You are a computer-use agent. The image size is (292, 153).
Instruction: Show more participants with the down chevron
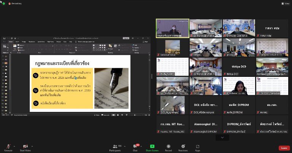pos(222,137)
